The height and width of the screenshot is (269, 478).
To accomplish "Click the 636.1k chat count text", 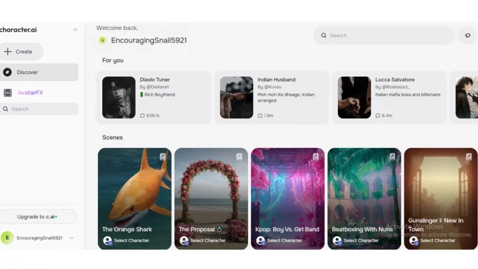I will tap(153, 115).
